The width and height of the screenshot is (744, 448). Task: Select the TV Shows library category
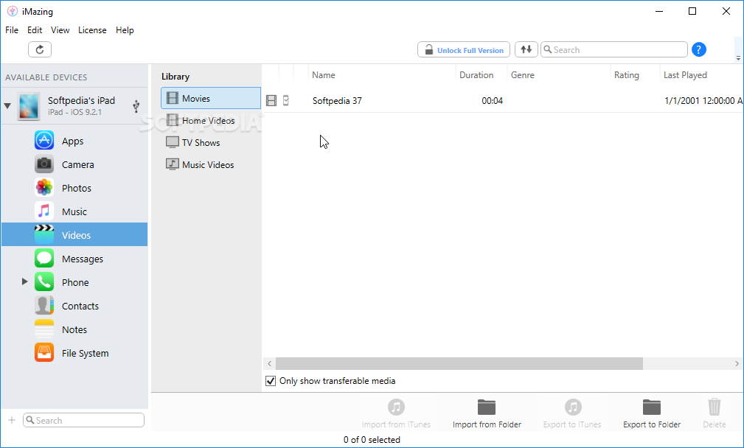click(211, 142)
